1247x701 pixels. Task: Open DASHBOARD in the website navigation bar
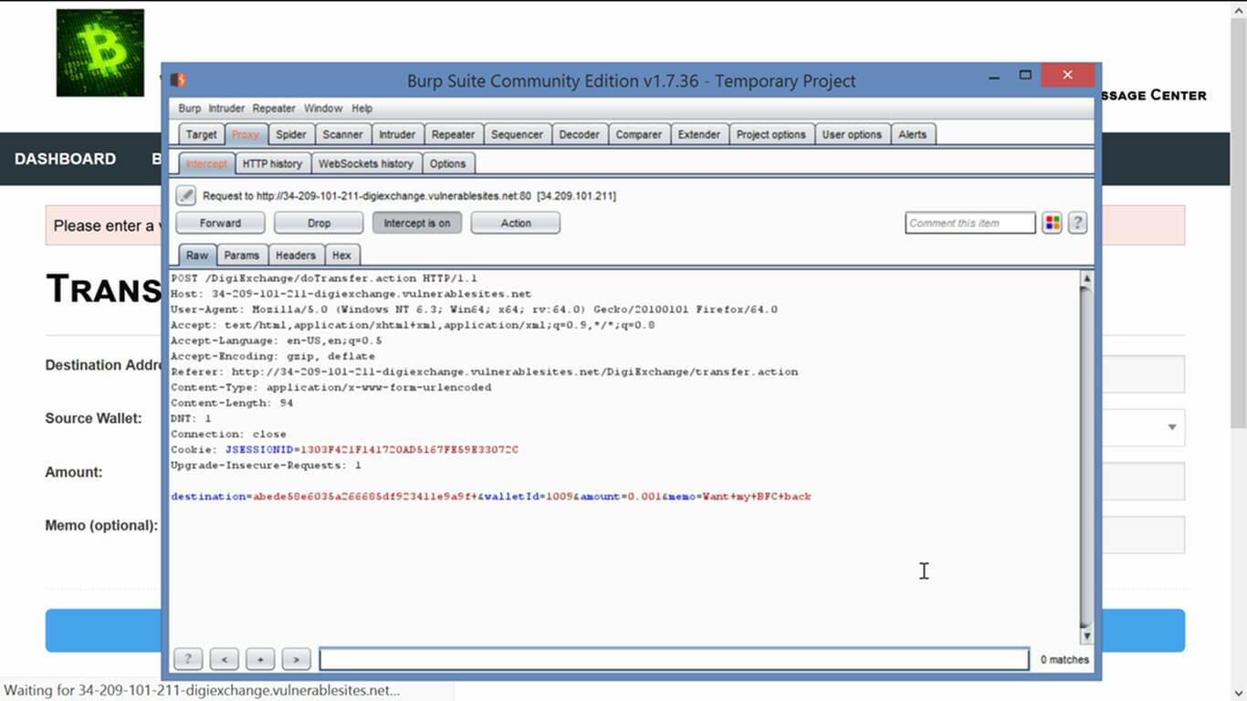point(65,159)
